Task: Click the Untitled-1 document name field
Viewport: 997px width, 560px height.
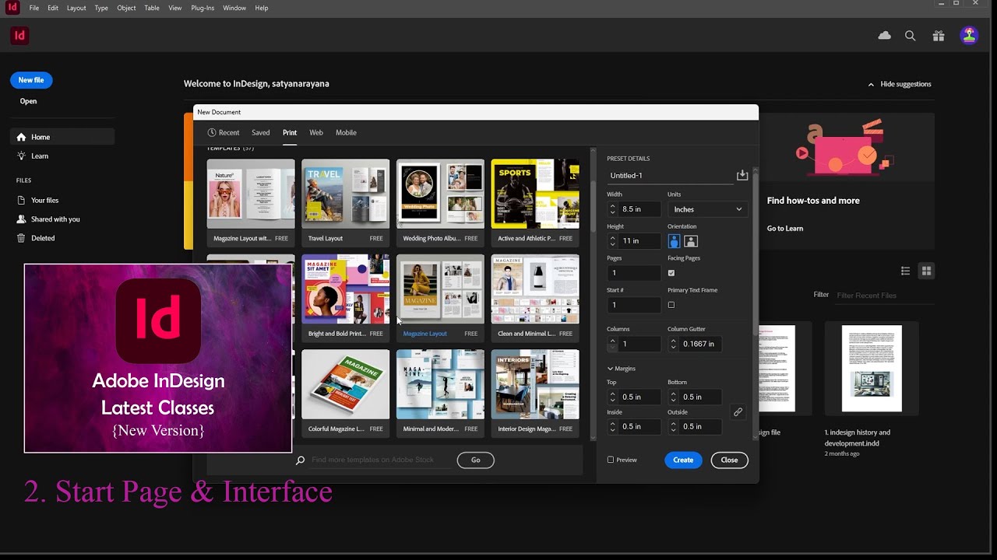Action: click(x=670, y=176)
